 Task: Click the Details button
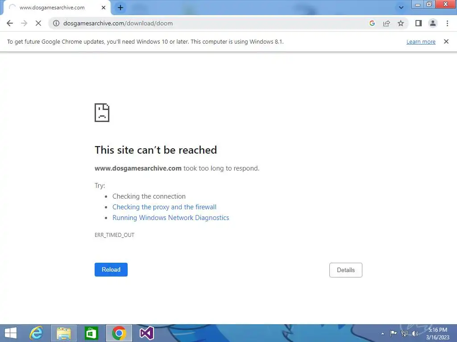[346, 270]
